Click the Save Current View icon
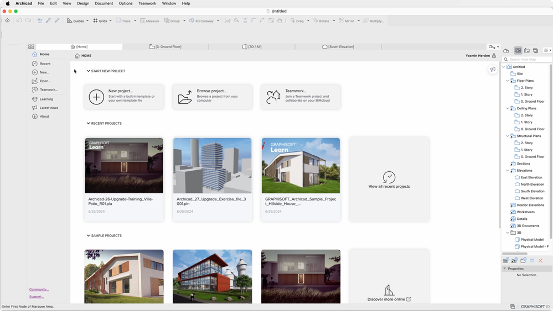 pyautogui.click(x=506, y=260)
